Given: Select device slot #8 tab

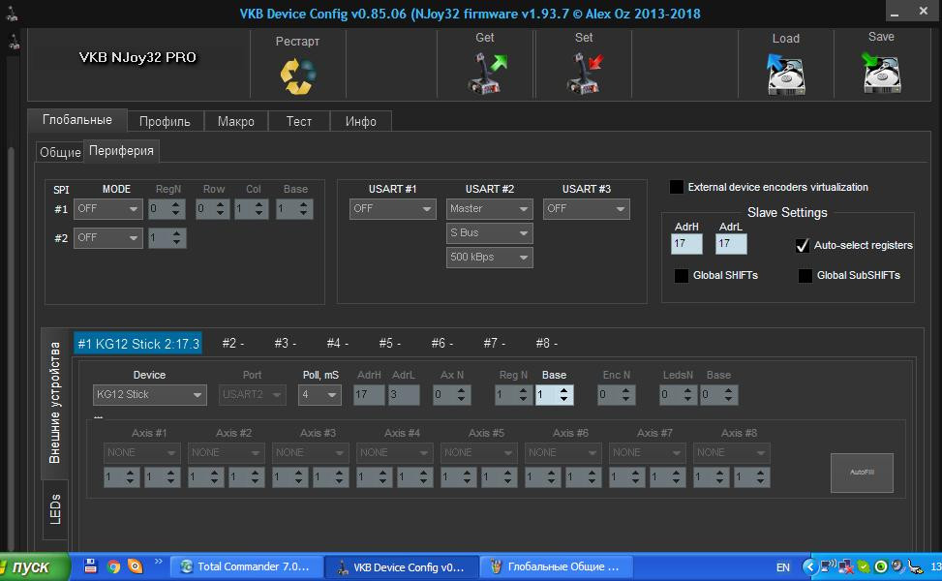Looking at the screenshot, I should pos(546,343).
